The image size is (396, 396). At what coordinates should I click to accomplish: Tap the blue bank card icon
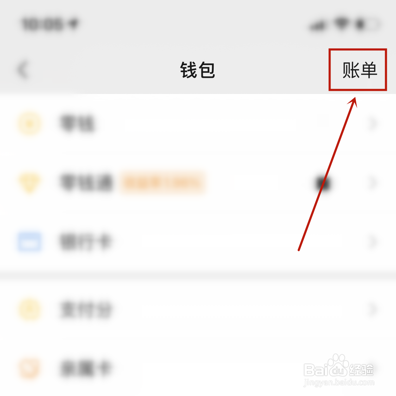[29, 242]
